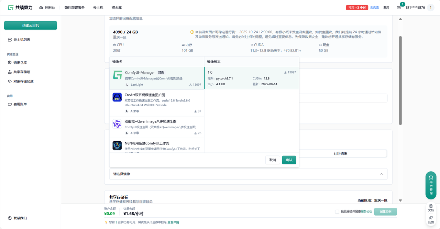Switch to the 社区镜像 tab
This screenshot has height=229, width=440.
(x=340, y=154)
